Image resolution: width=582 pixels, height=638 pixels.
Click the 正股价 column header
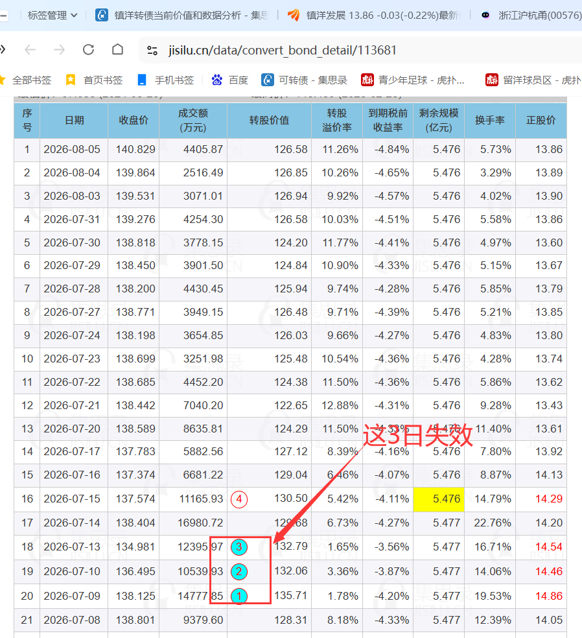(541, 120)
